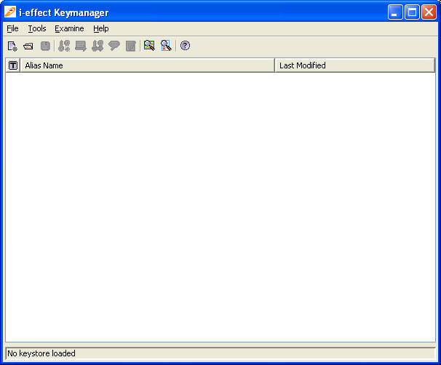Open the File menu
This screenshot has width=441, height=365.
pyautogui.click(x=12, y=28)
